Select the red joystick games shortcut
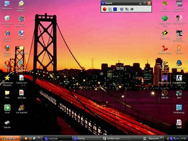The height and width of the screenshot is (141, 188). [165, 50]
